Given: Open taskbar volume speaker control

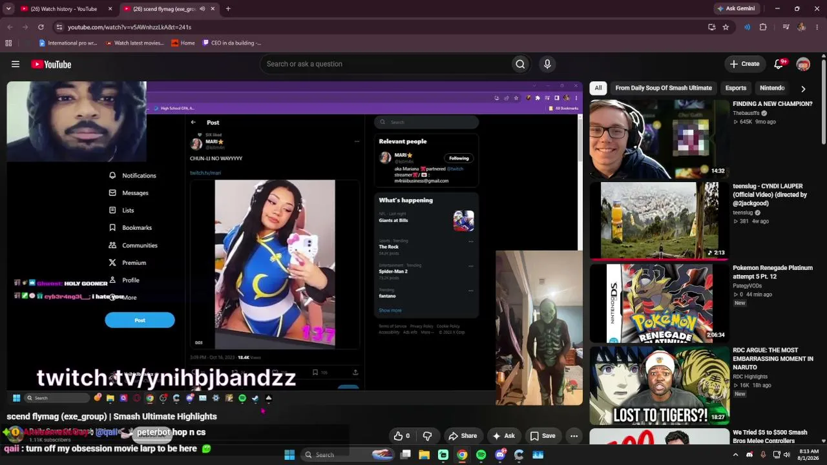Looking at the screenshot, I should pyautogui.click(x=786, y=455).
